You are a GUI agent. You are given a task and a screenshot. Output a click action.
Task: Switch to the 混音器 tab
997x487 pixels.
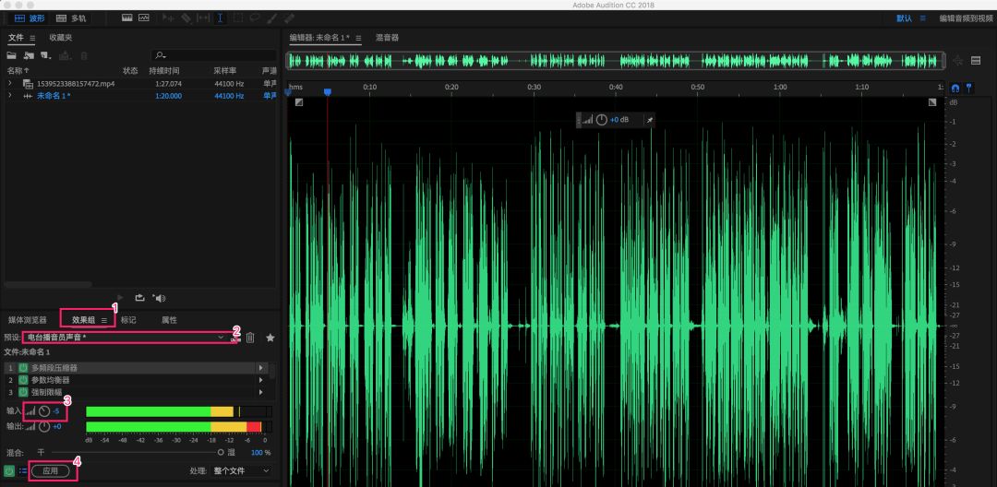click(387, 38)
